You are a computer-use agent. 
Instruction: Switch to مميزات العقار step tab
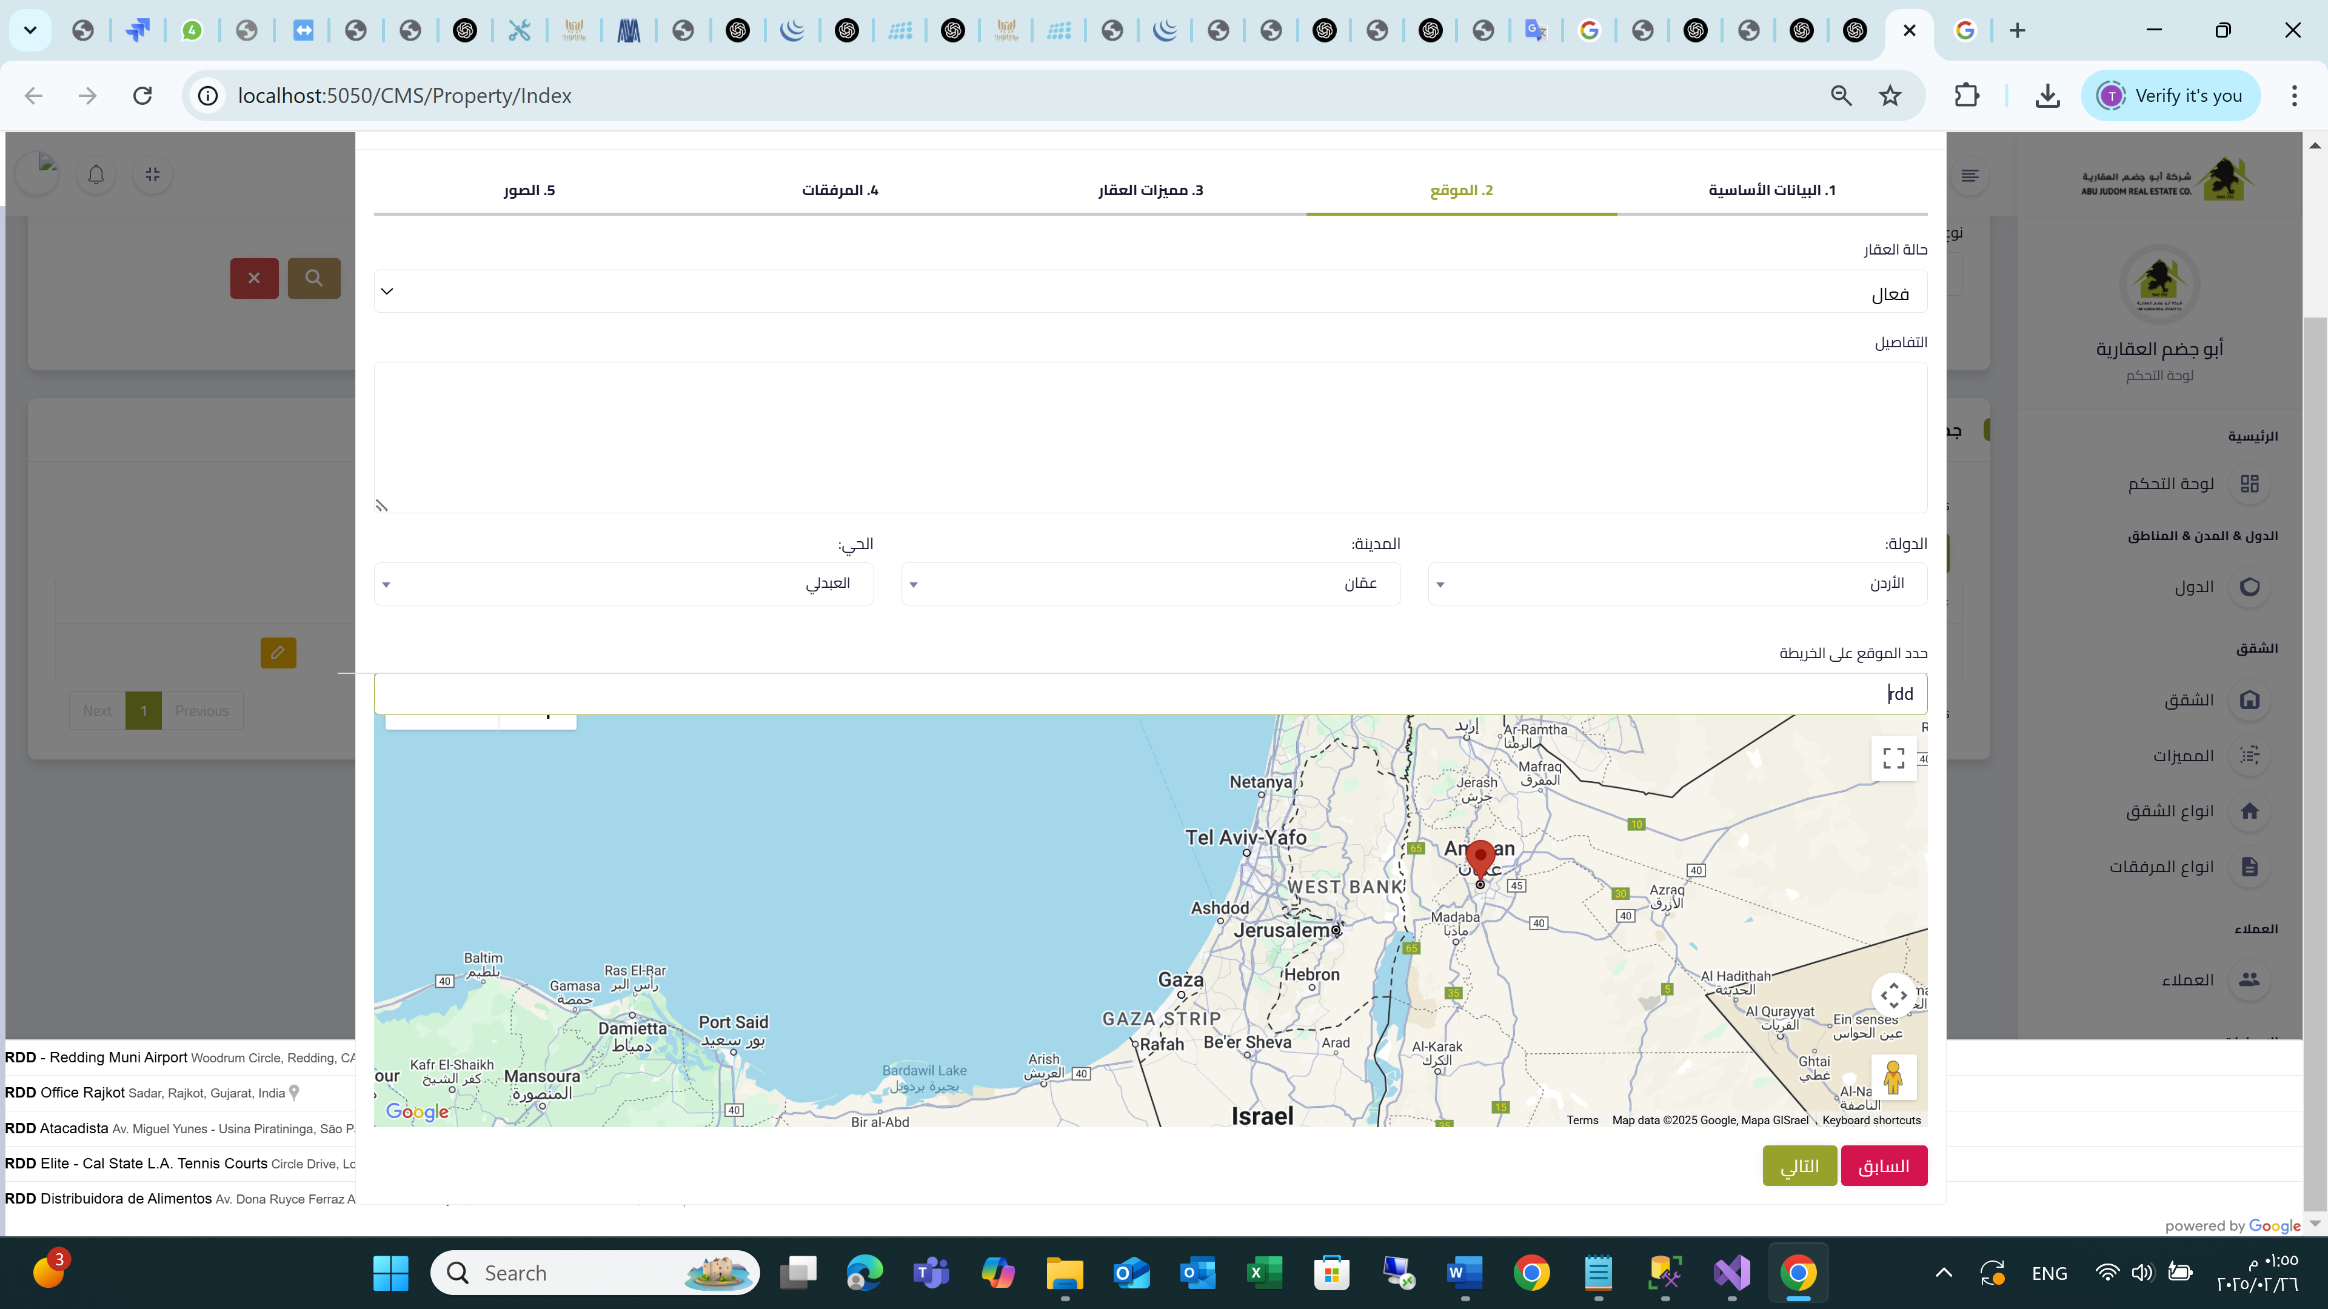(x=1151, y=191)
